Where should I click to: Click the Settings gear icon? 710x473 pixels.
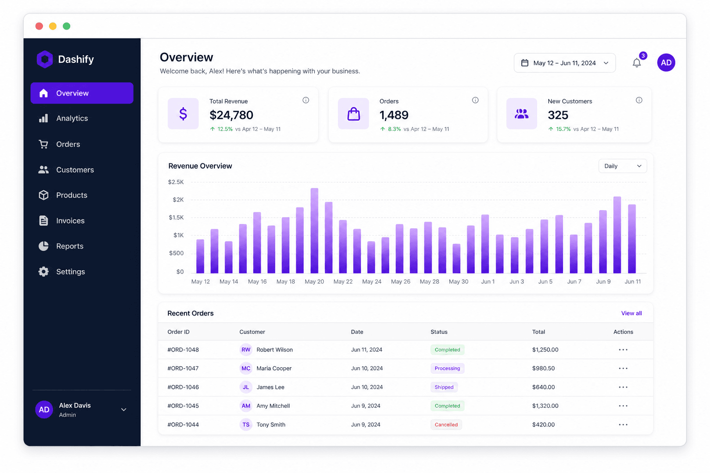[x=43, y=272]
